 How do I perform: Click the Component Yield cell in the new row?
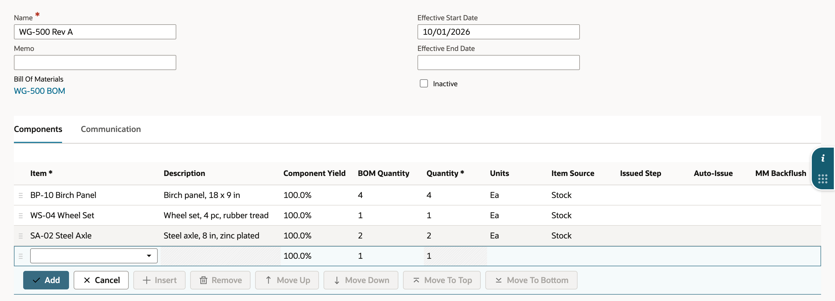pos(318,256)
